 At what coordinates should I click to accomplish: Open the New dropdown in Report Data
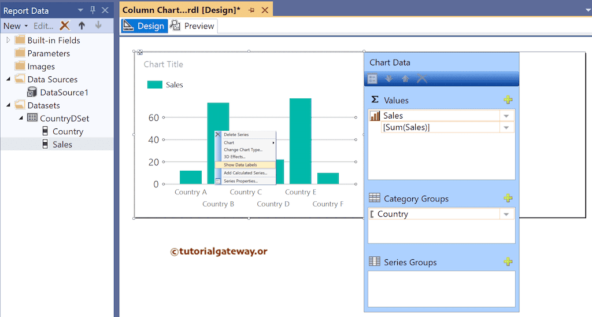(16, 26)
